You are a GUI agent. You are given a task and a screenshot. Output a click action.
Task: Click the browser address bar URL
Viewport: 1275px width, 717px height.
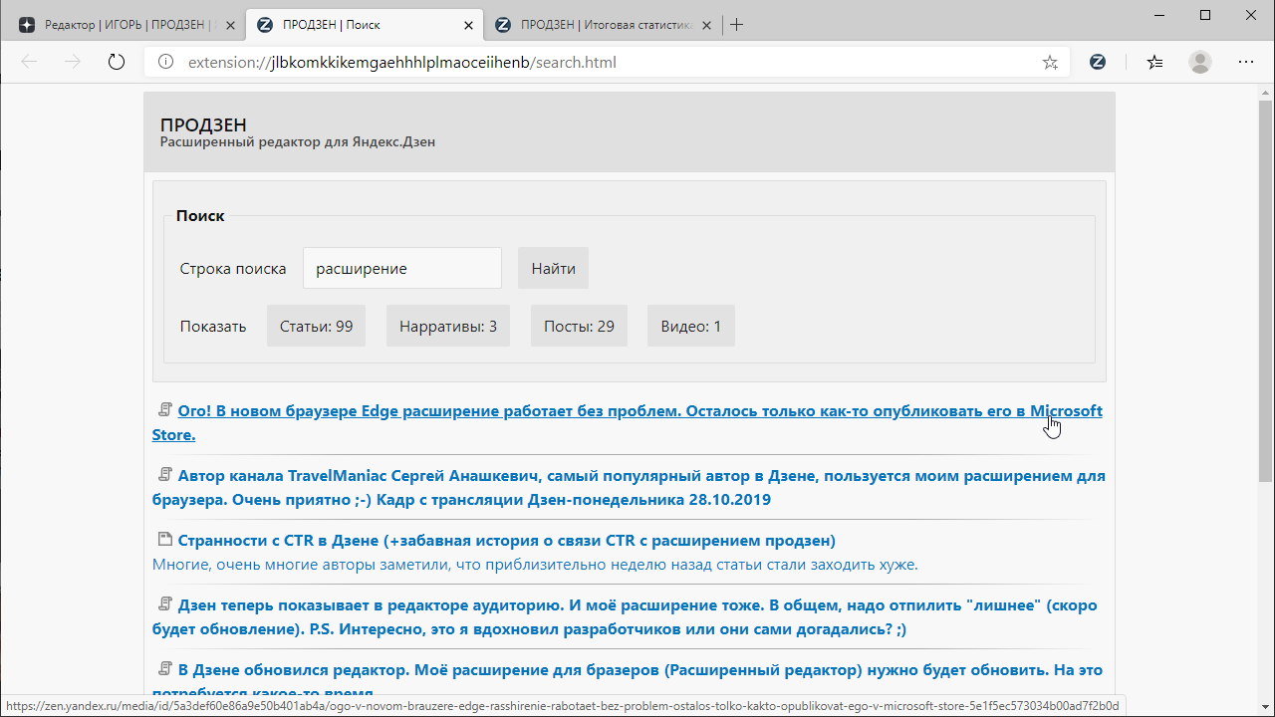tap(401, 62)
